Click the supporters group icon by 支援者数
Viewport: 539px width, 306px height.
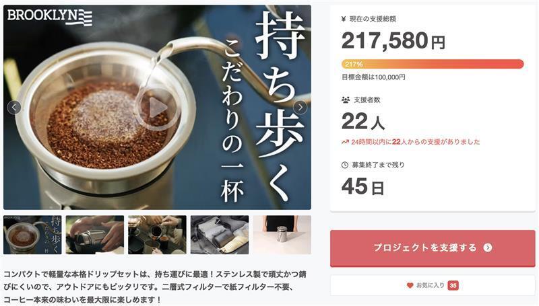(346, 100)
